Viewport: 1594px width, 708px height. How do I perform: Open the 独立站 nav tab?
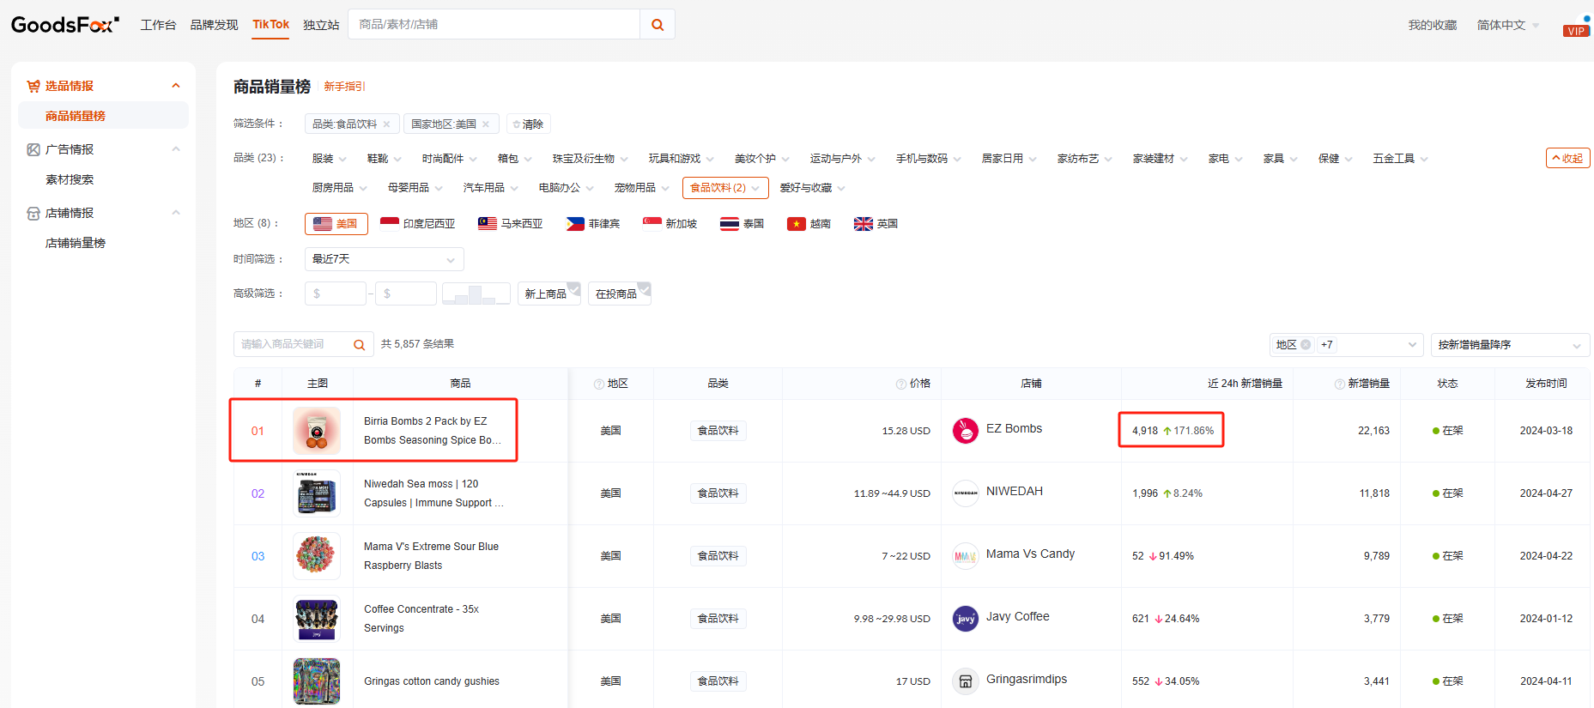click(x=321, y=26)
